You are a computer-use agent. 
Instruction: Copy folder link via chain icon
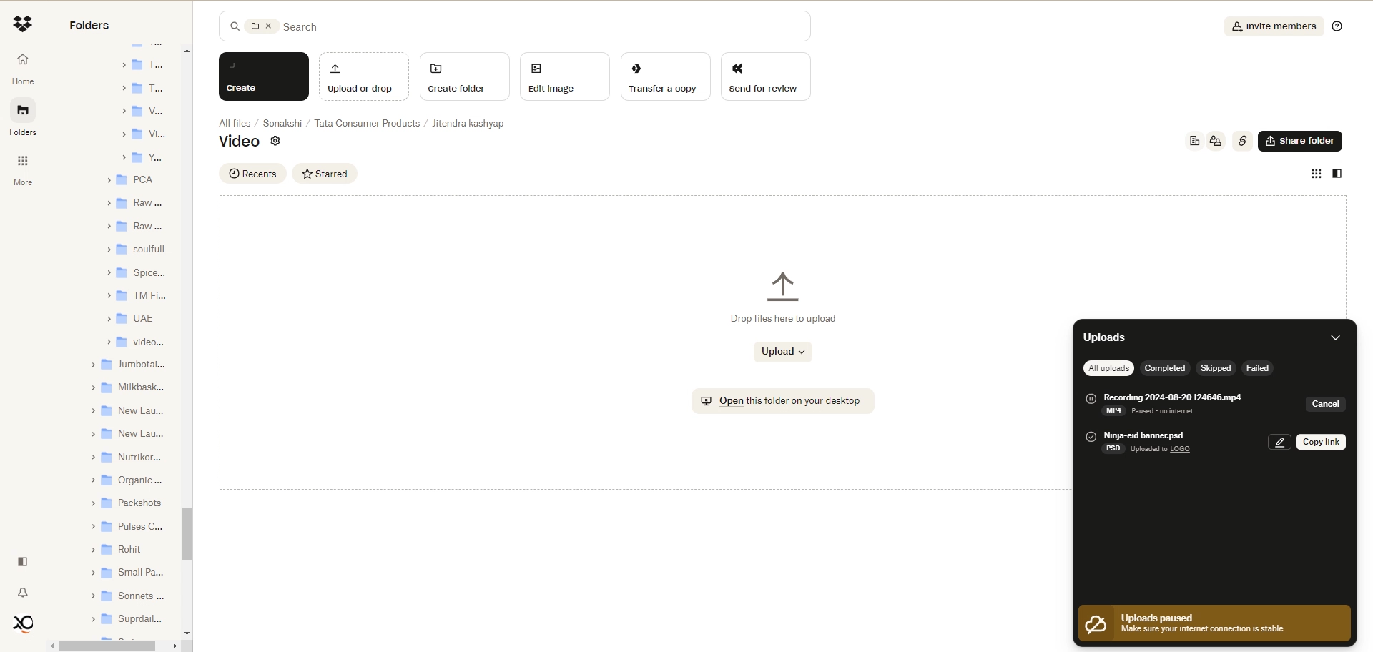(x=1243, y=141)
